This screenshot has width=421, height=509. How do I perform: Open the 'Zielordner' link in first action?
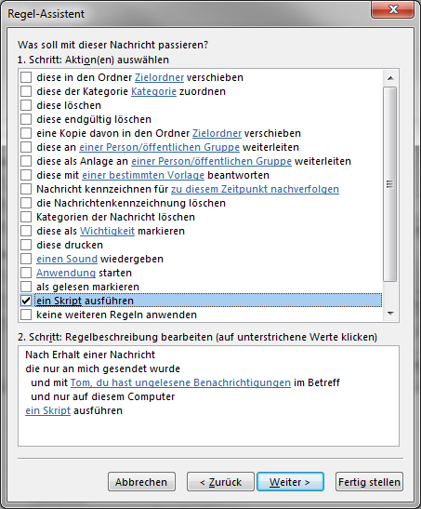[x=160, y=77]
